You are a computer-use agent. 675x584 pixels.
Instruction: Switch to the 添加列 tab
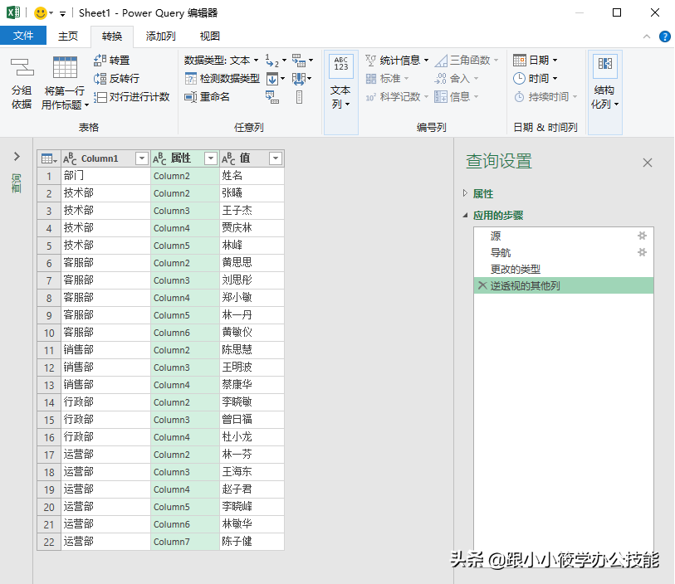pos(160,36)
